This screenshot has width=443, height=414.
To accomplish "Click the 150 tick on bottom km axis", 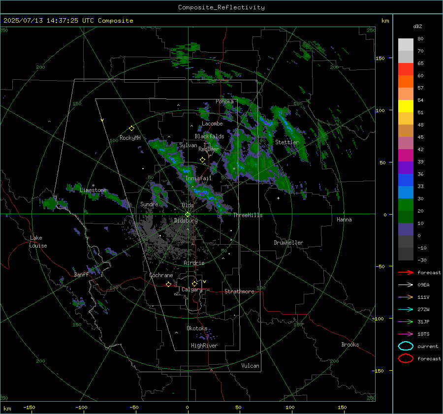I will (342, 408).
